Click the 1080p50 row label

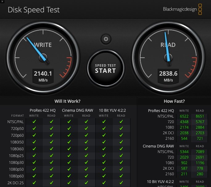point(16,169)
